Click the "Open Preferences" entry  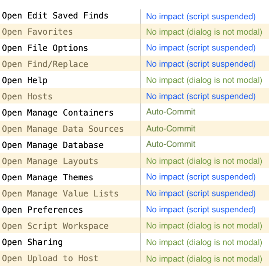point(42,210)
